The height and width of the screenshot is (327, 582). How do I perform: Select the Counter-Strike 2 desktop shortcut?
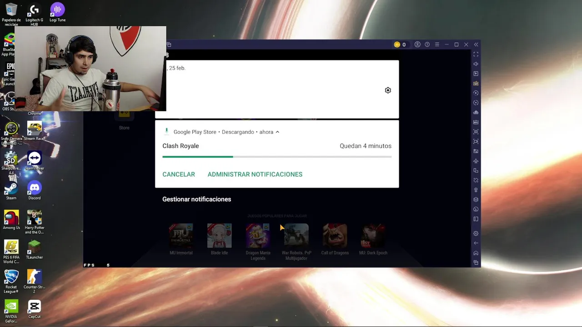35,282
